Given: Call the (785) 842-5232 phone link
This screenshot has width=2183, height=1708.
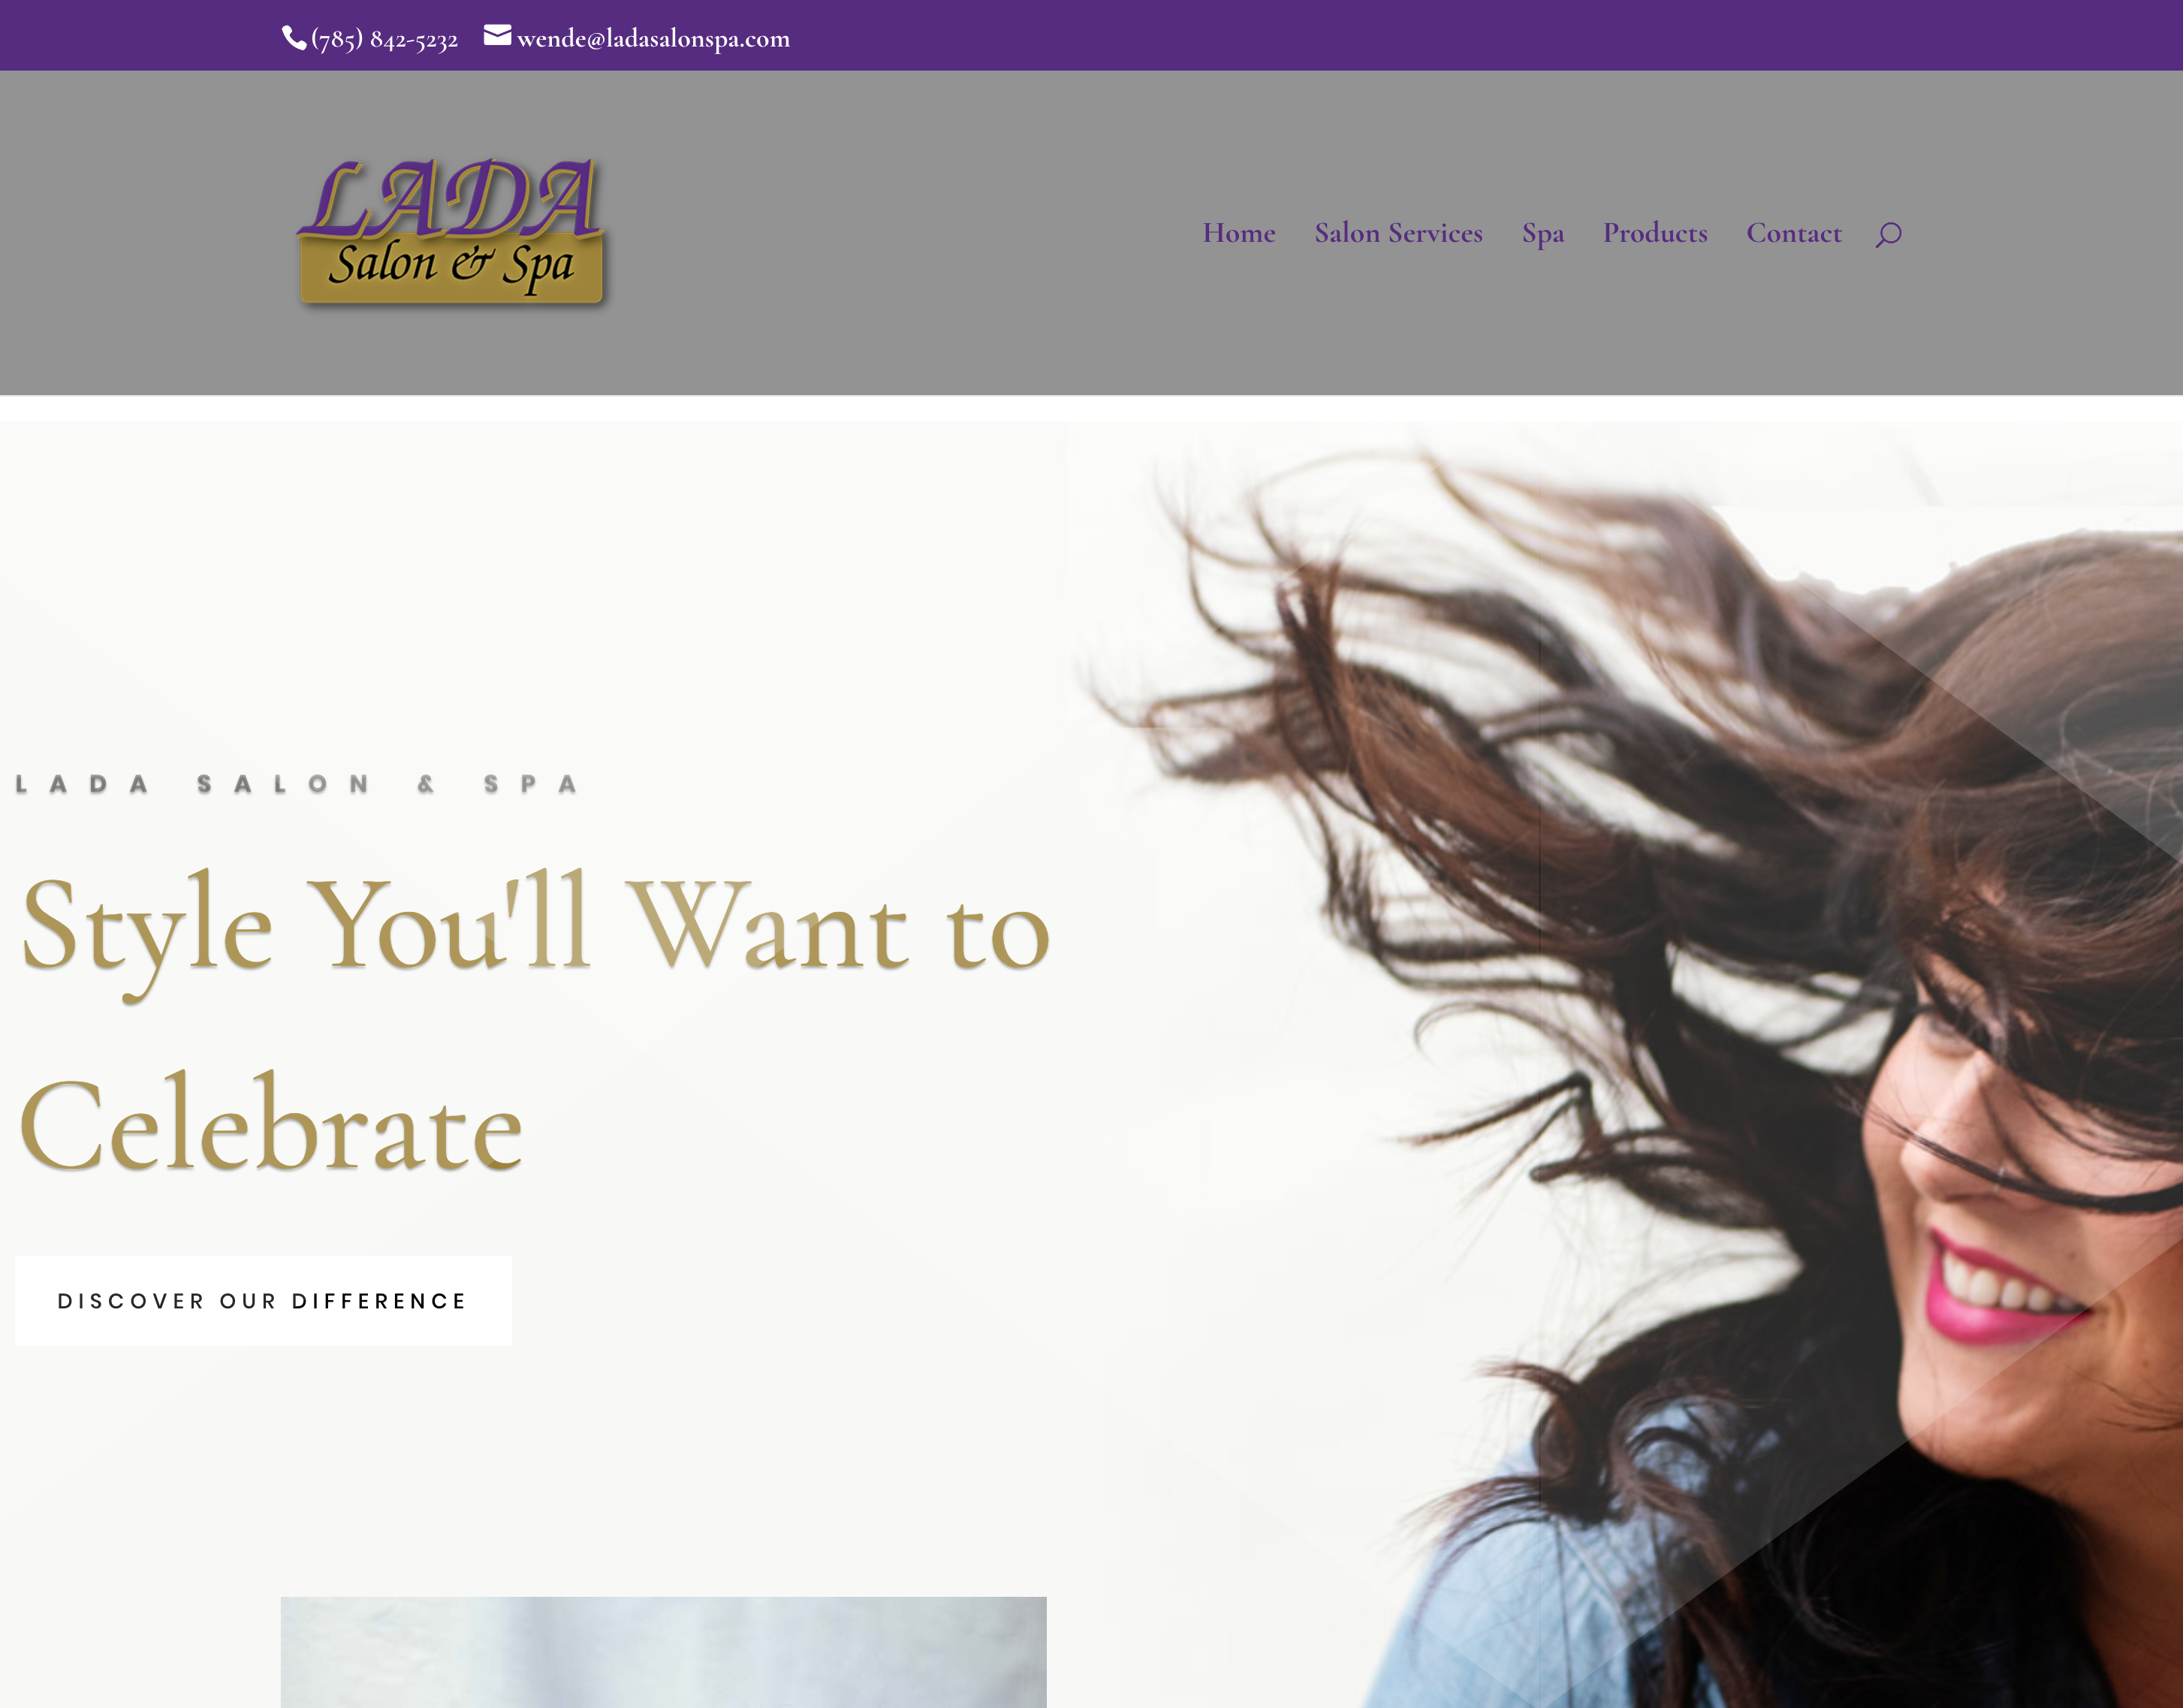Looking at the screenshot, I should click(384, 39).
